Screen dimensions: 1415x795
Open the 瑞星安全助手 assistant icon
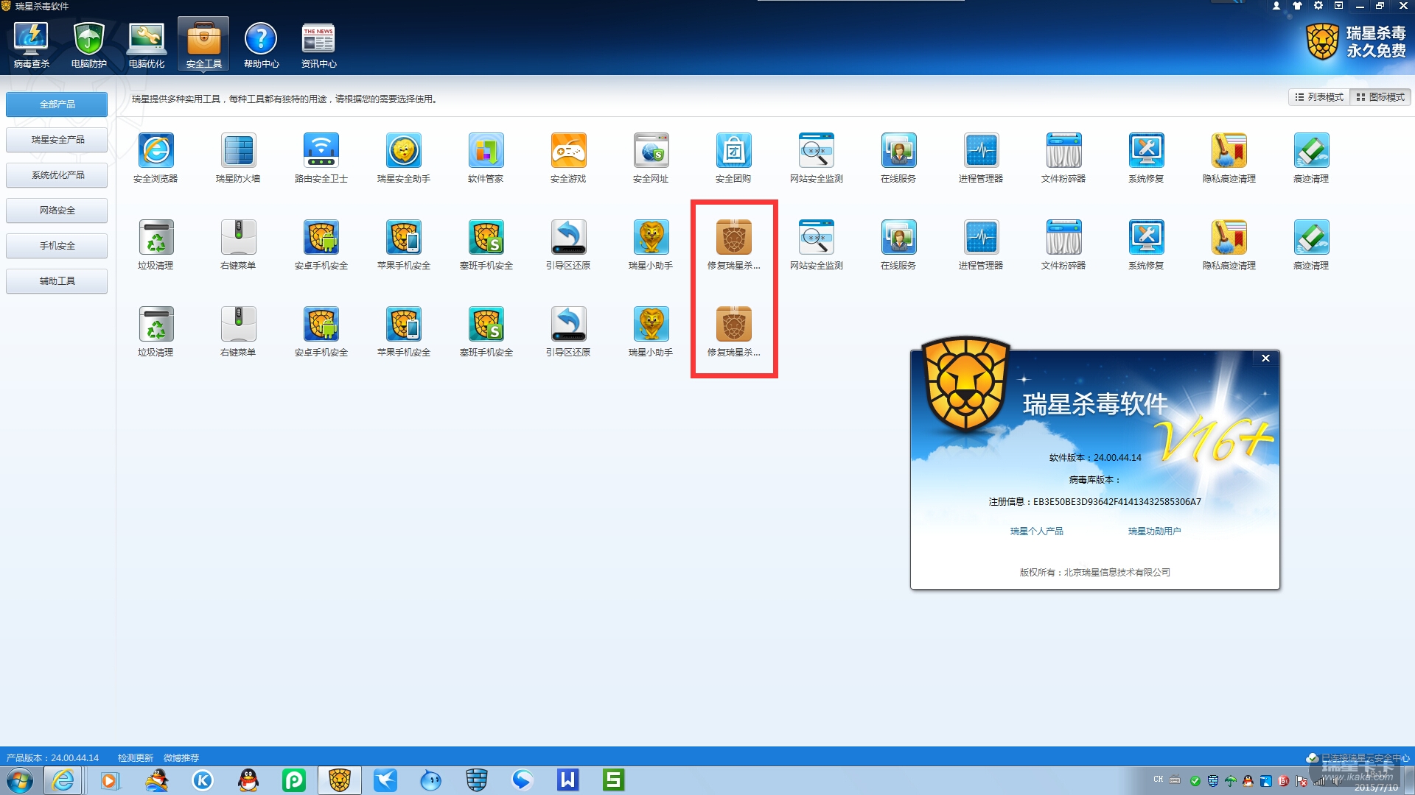(403, 152)
